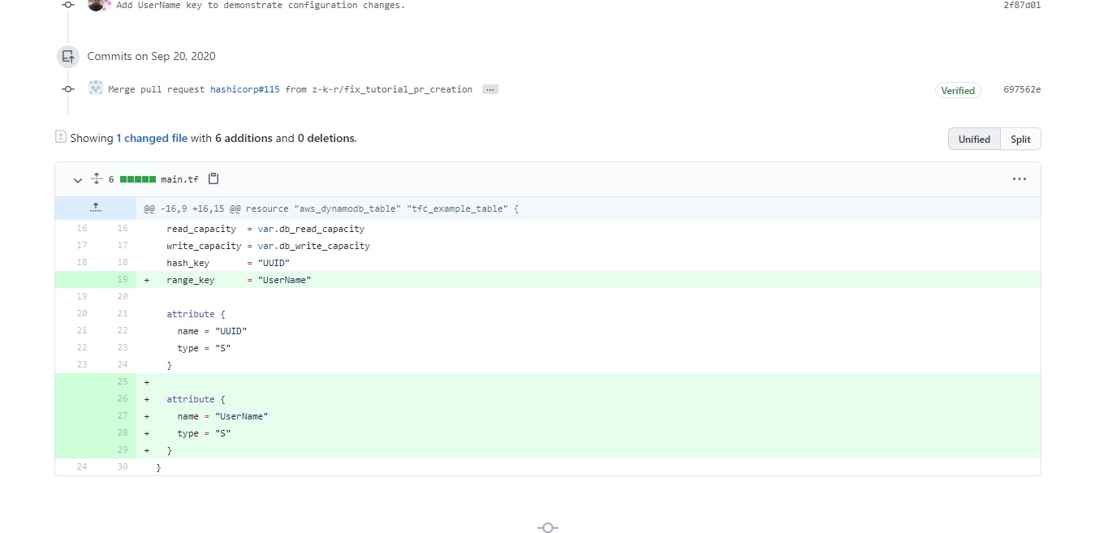Switch diff view to Split

1020,139
